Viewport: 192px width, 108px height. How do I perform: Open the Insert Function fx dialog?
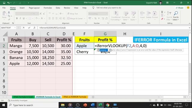[x=34, y=28]
